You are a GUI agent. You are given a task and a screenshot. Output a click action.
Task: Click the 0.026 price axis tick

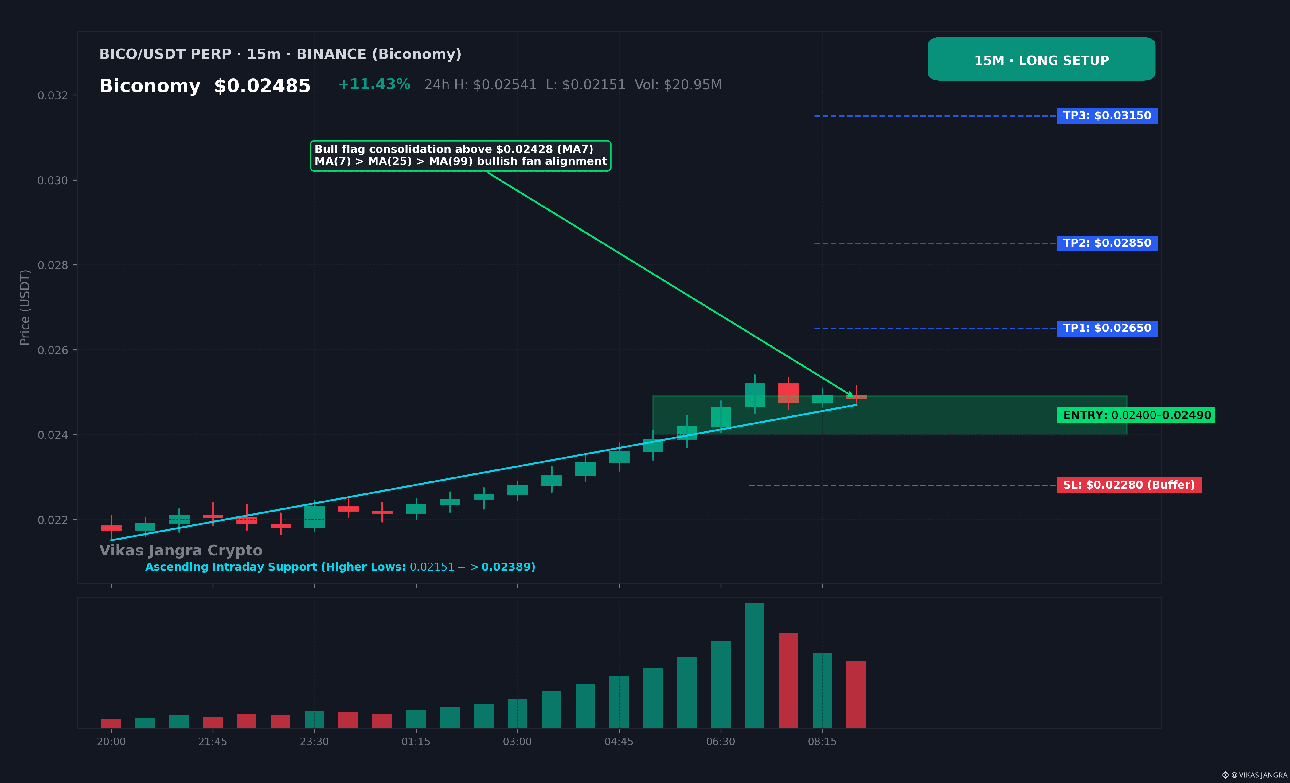coord(53,350)
